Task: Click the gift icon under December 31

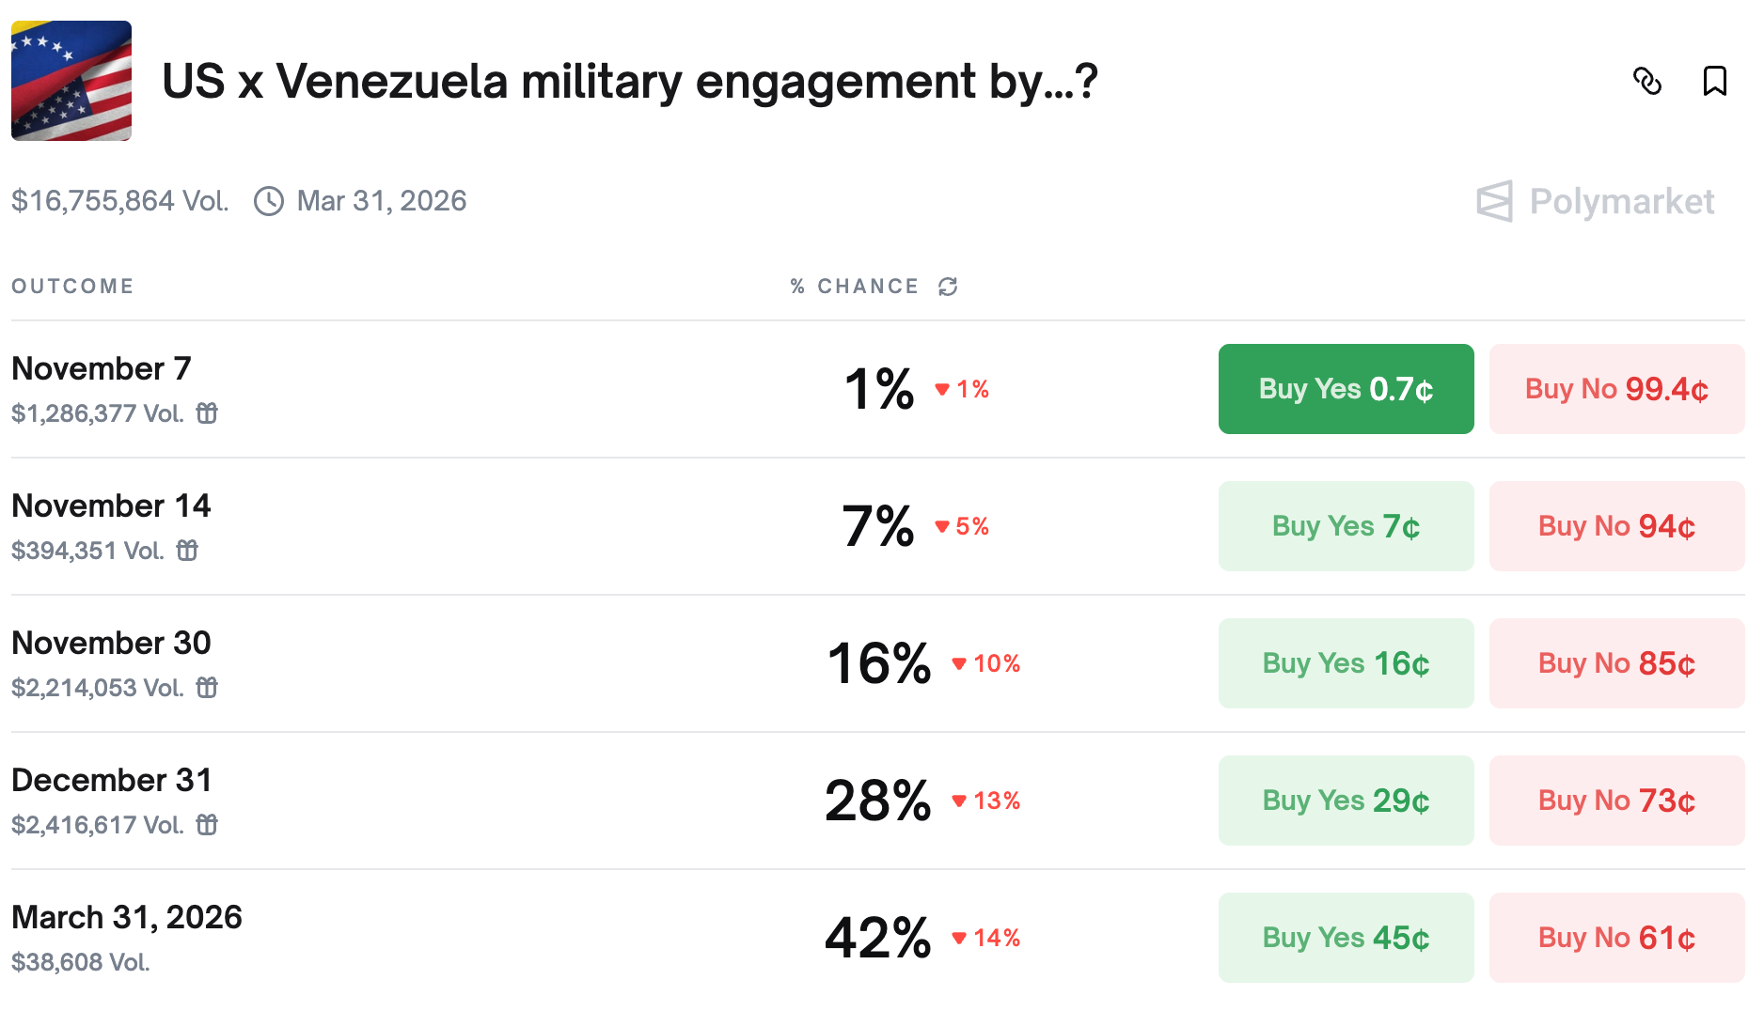Action: [x=207, y=825]
